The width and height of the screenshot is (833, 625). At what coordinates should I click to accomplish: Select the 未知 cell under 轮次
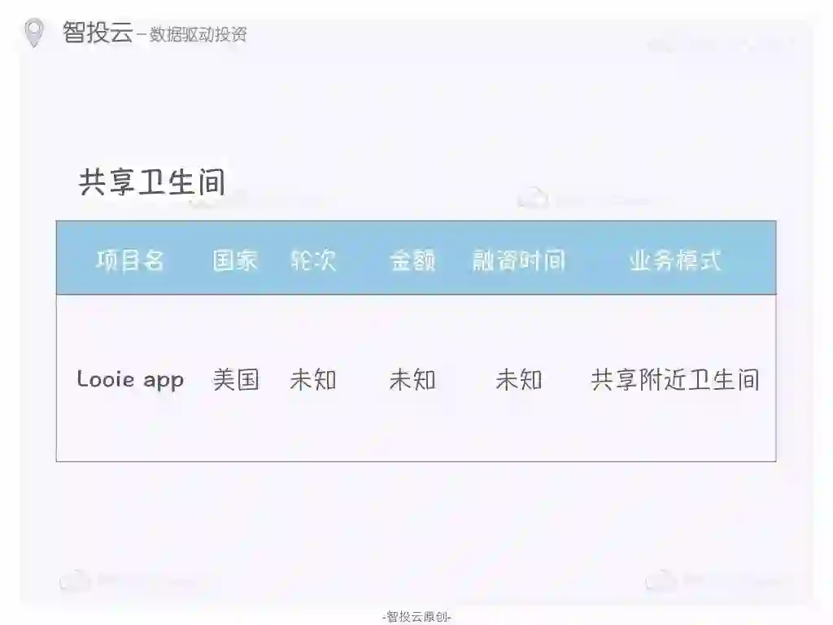(x=313, y=380)
